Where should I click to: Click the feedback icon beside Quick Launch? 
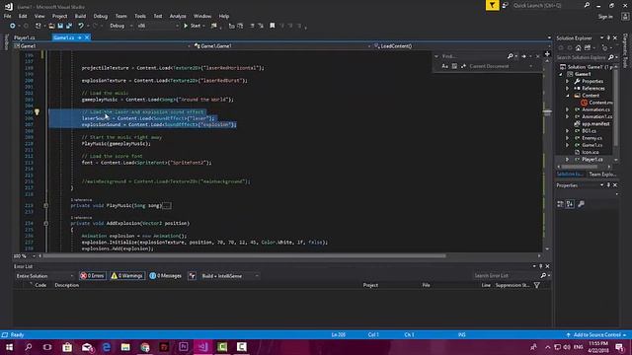[505, 5]
